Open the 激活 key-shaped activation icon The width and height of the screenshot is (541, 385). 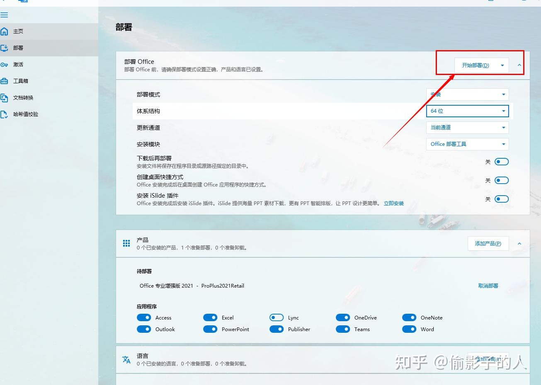coord(5,64)
